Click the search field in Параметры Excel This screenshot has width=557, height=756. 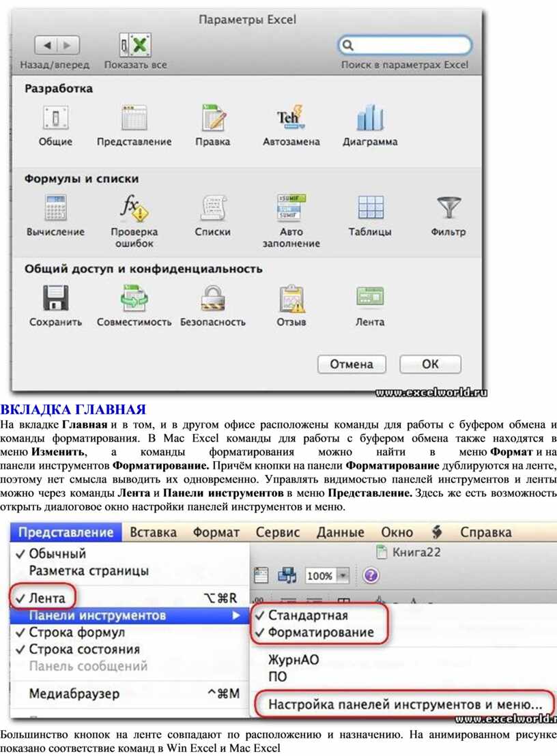click(x=405, y=45)
